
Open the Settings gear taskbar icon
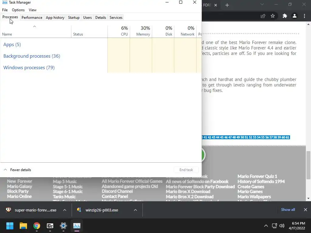63,226
